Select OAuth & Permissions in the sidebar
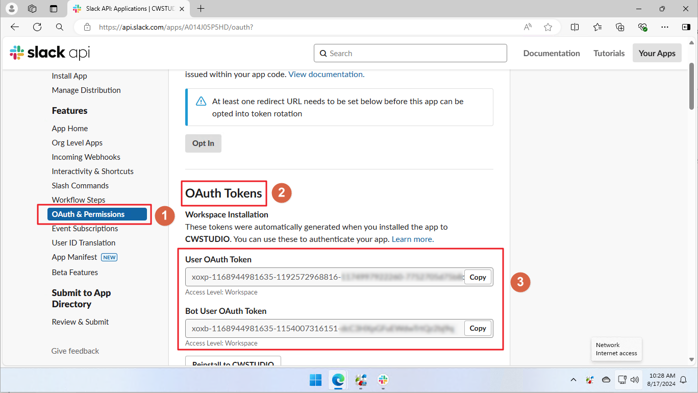The image size is (698, 393). point(97,214)
